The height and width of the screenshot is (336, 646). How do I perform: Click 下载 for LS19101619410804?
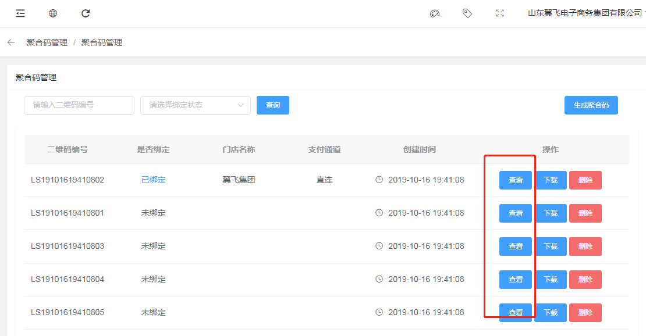click(x=551, y=280)
